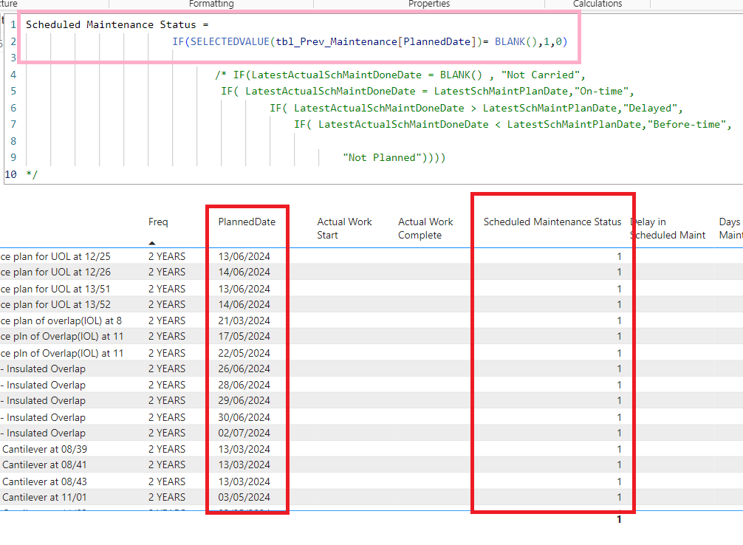The width and height of the screenshot is (743, 545).
Task: Place cursor in the SELECTEDVALUE formula line
Action: 369,41
